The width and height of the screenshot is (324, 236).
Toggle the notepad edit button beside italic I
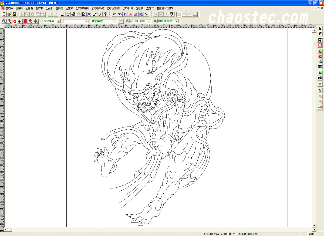(171, 14)
